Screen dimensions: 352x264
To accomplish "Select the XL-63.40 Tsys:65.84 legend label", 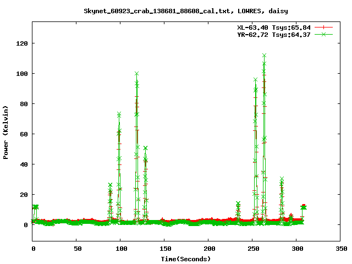I will (x=274, y=28).
